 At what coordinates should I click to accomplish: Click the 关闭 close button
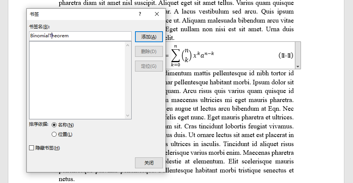click(149, 163)
